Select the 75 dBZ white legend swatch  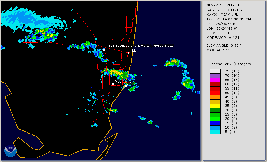[215, 71]
